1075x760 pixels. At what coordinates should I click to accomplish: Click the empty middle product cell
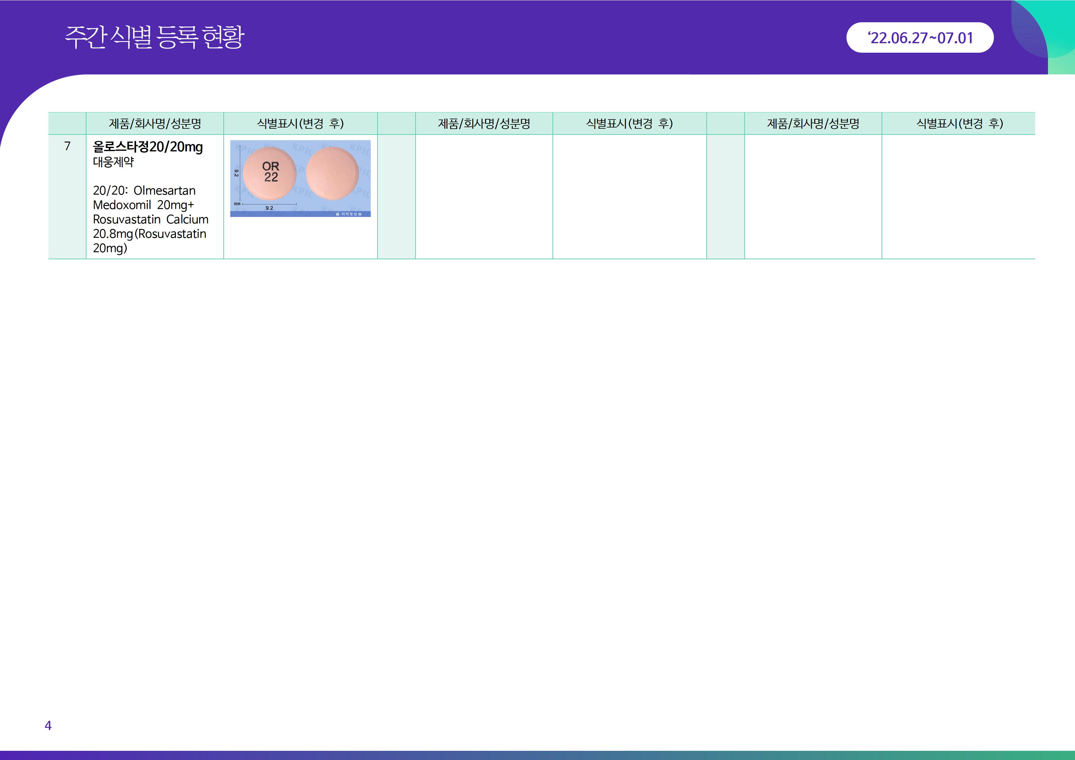coord(484,197)
